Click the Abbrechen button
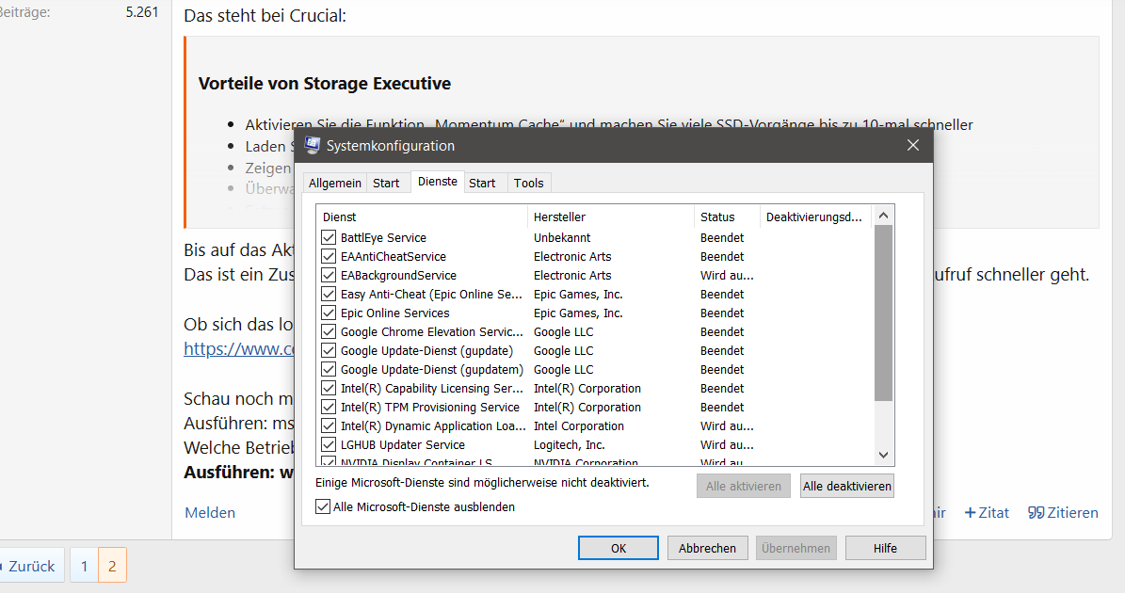1125x610 pixels. pyautogui.click(x=707, y=548)
